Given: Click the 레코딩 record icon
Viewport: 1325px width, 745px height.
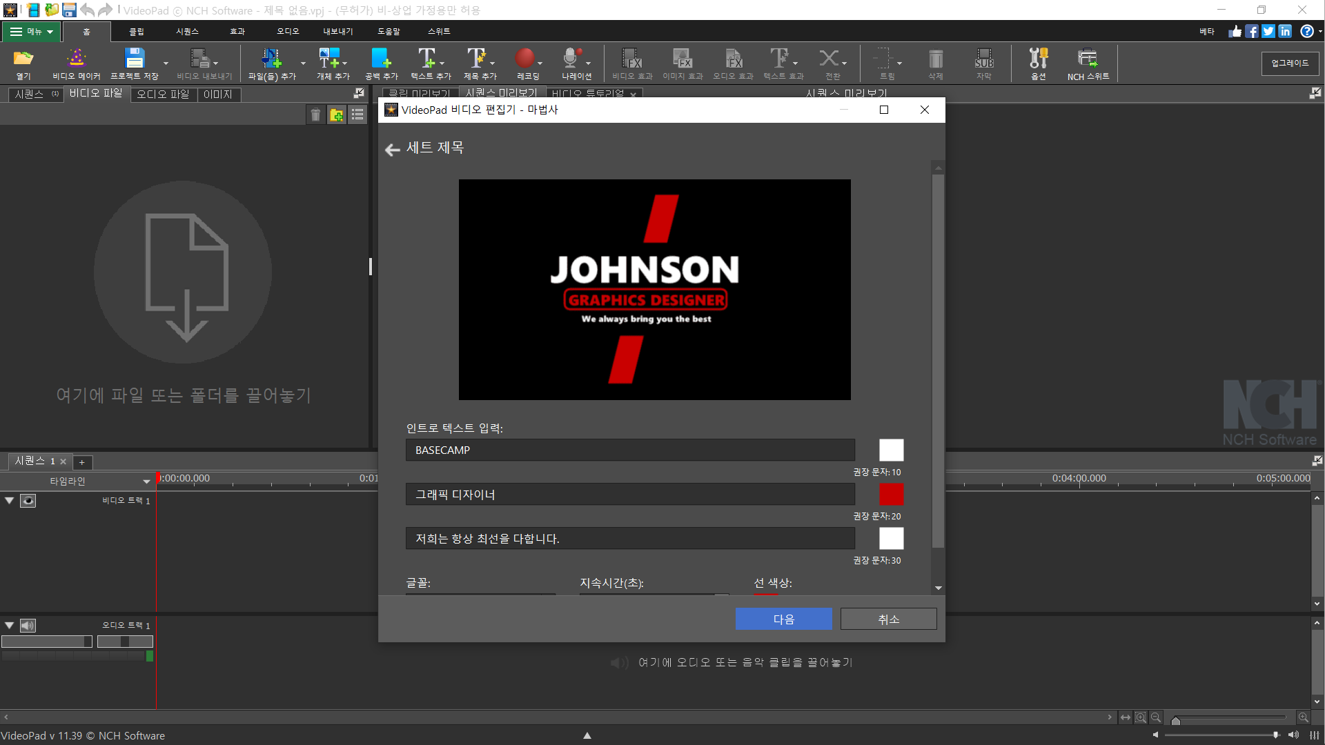Looking at the screenshot, I should (x=524, y=59).
